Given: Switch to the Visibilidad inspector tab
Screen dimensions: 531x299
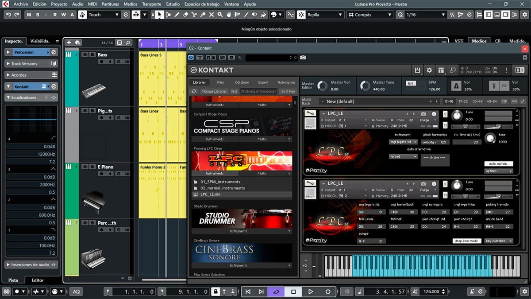Looking at the screenshot, I should pos(39,41).
